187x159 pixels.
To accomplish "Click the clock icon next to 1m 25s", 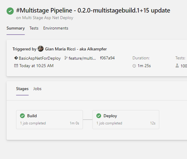I will pyautogui.click(x=134, y=66).
